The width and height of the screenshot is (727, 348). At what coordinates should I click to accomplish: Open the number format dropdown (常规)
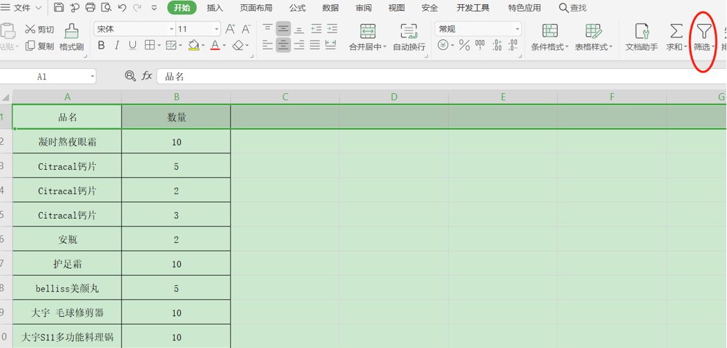[x=517, y=29]
